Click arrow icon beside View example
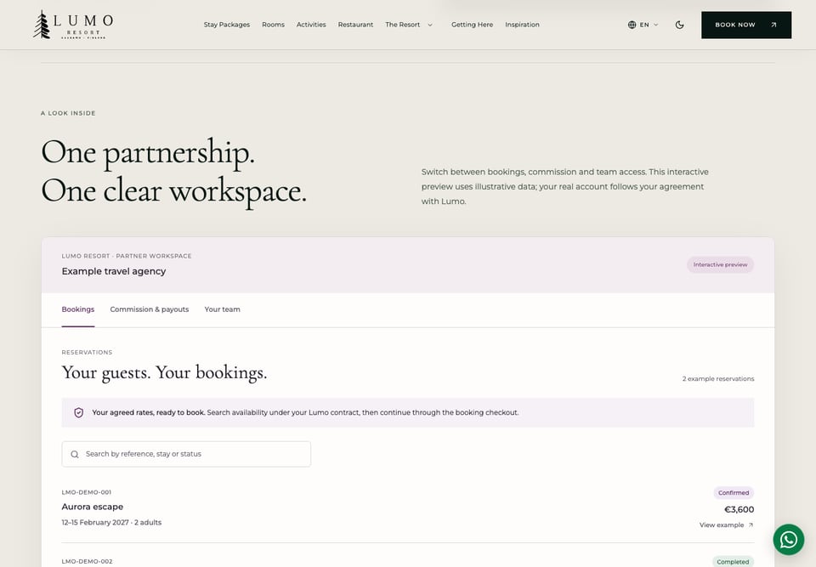This screenshot has height=567, width=816. point(751,524)
